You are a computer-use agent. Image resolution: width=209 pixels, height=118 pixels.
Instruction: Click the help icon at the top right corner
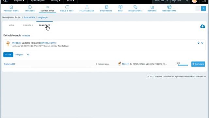point(204,1)
